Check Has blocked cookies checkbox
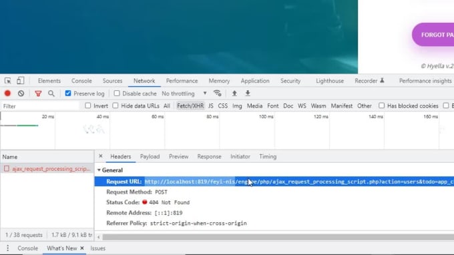 tap(382, 105)
